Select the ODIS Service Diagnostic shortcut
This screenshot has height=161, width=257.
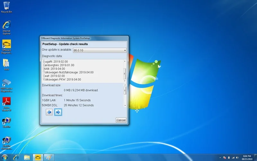(x=6, y=85)
